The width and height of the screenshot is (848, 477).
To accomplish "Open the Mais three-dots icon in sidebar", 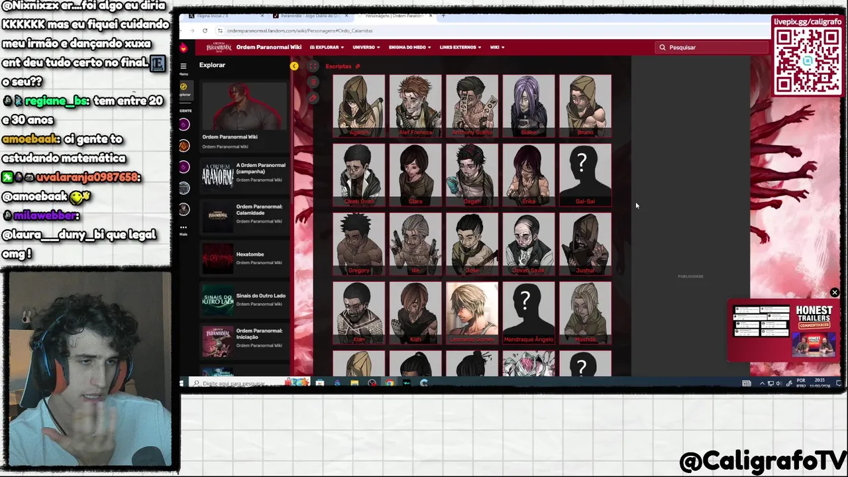I will (x=184, y=227).
